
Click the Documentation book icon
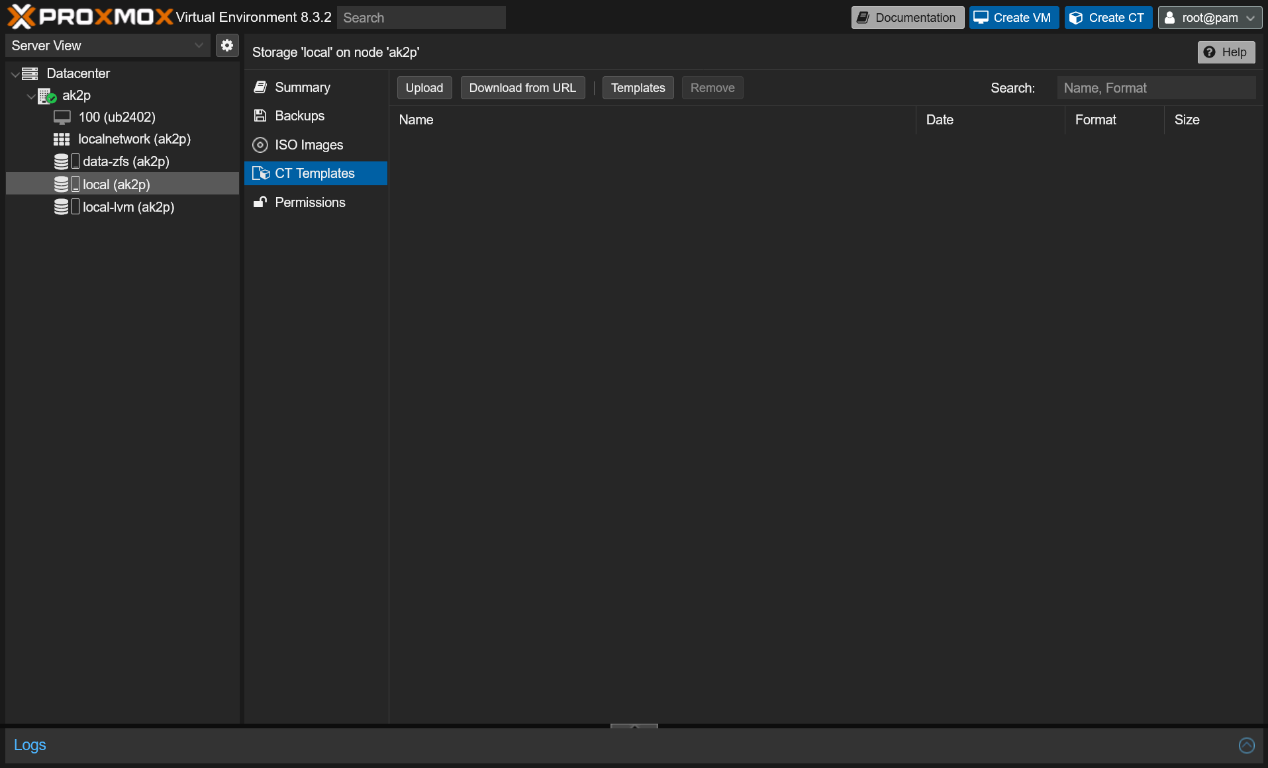coord(863,17)
